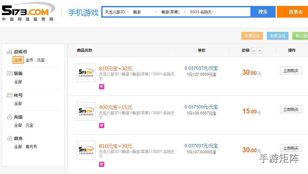The width and height of the screenshot is (308, 174).
Task: Select 全部 under 首充
Action: [x=18, y=147]
